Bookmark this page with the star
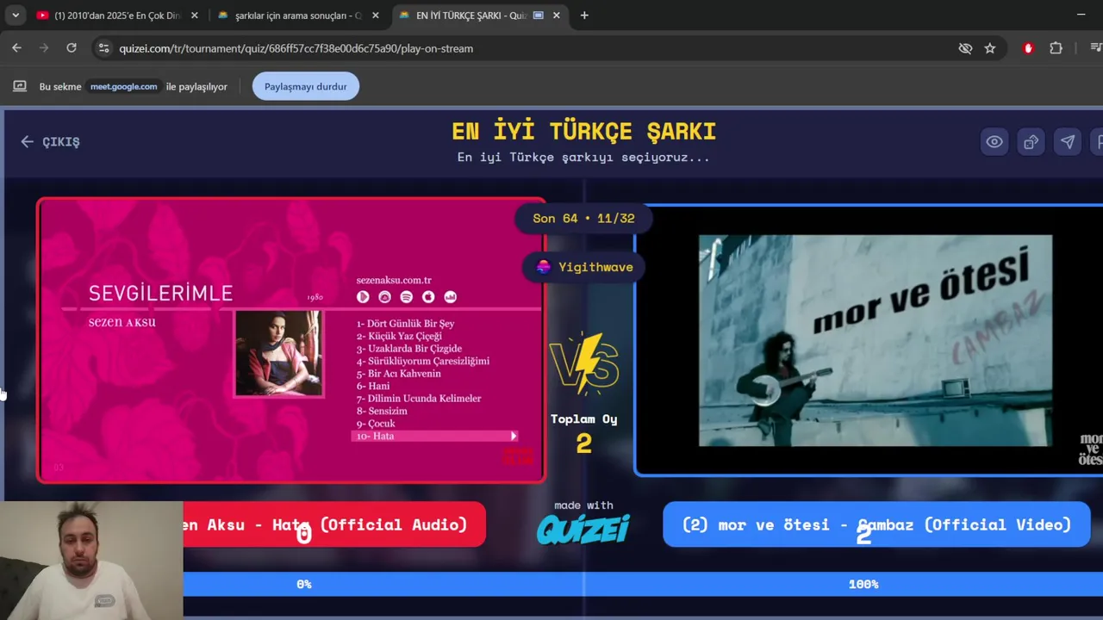This screenshot has width=1103, height=620. (x=990, y=48)
